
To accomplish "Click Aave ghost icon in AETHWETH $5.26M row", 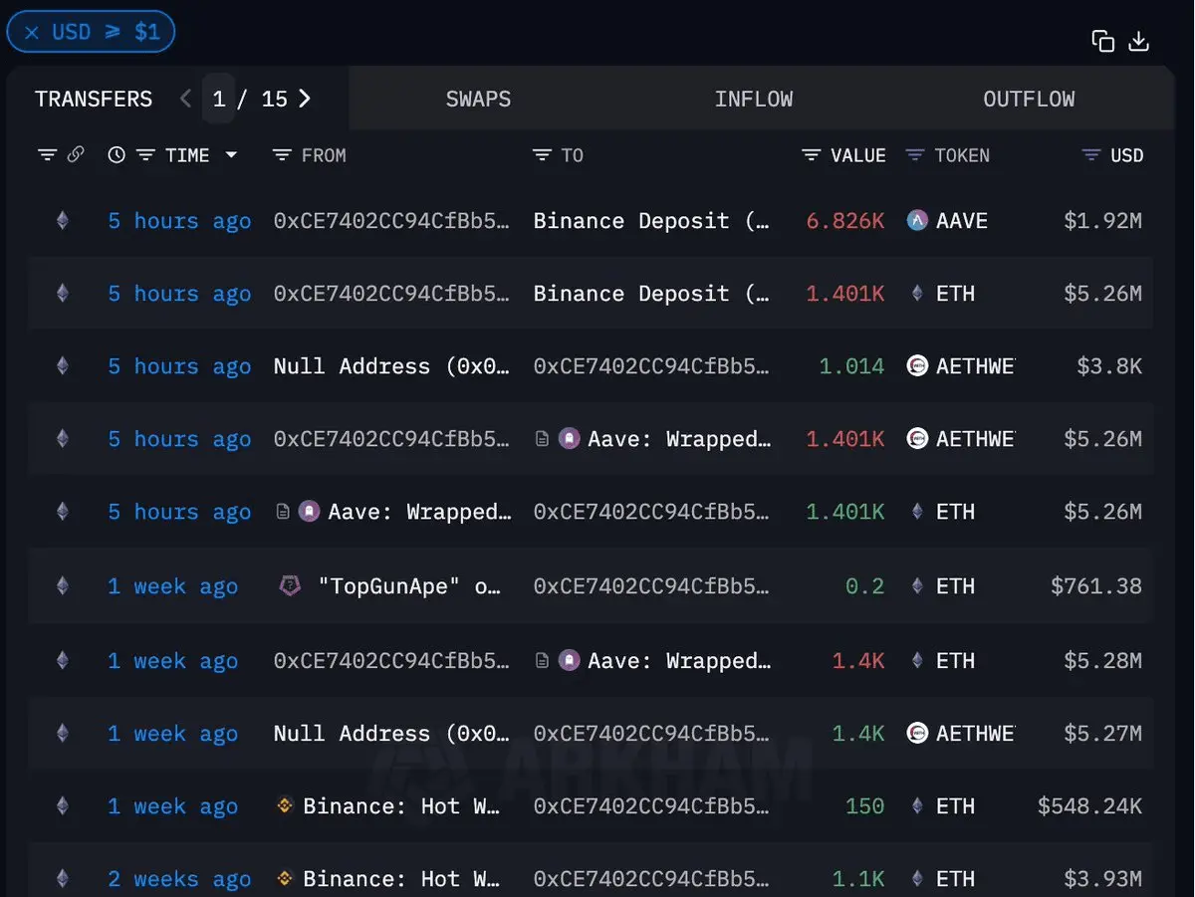I will [569, 439].
